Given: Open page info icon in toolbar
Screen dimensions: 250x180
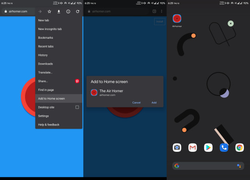Looking at the screenshot, I should point(68,12).
